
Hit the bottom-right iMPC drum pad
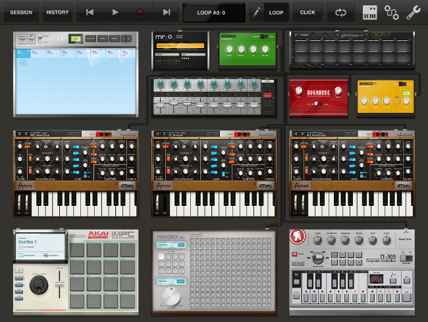point(128,301)
